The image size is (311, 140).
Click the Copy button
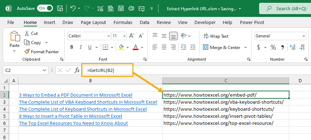pyautogui.click(x=32, y=43)
